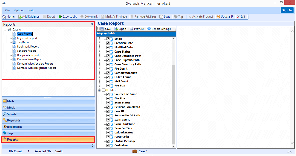This screenshot has height=156, width=296.
Task: Click the Update IP icon
Action: tap(225, 16)
